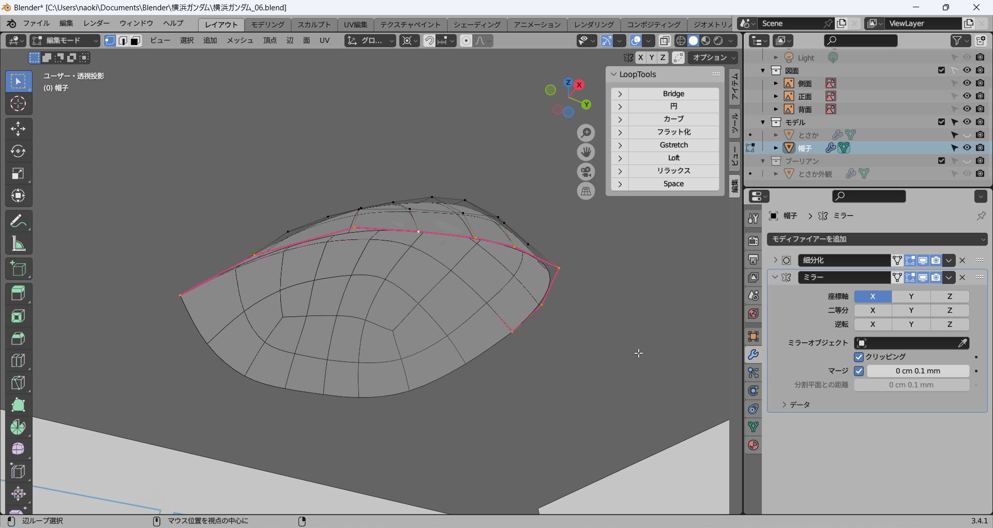This screenshot has width=993, height=528.
Task: Switch to face select mode
Action: coord(136,41)
